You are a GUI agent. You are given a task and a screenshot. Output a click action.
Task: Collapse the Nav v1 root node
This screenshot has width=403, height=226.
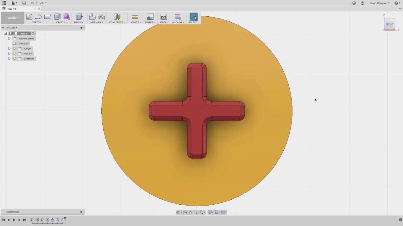pos(6,34)
